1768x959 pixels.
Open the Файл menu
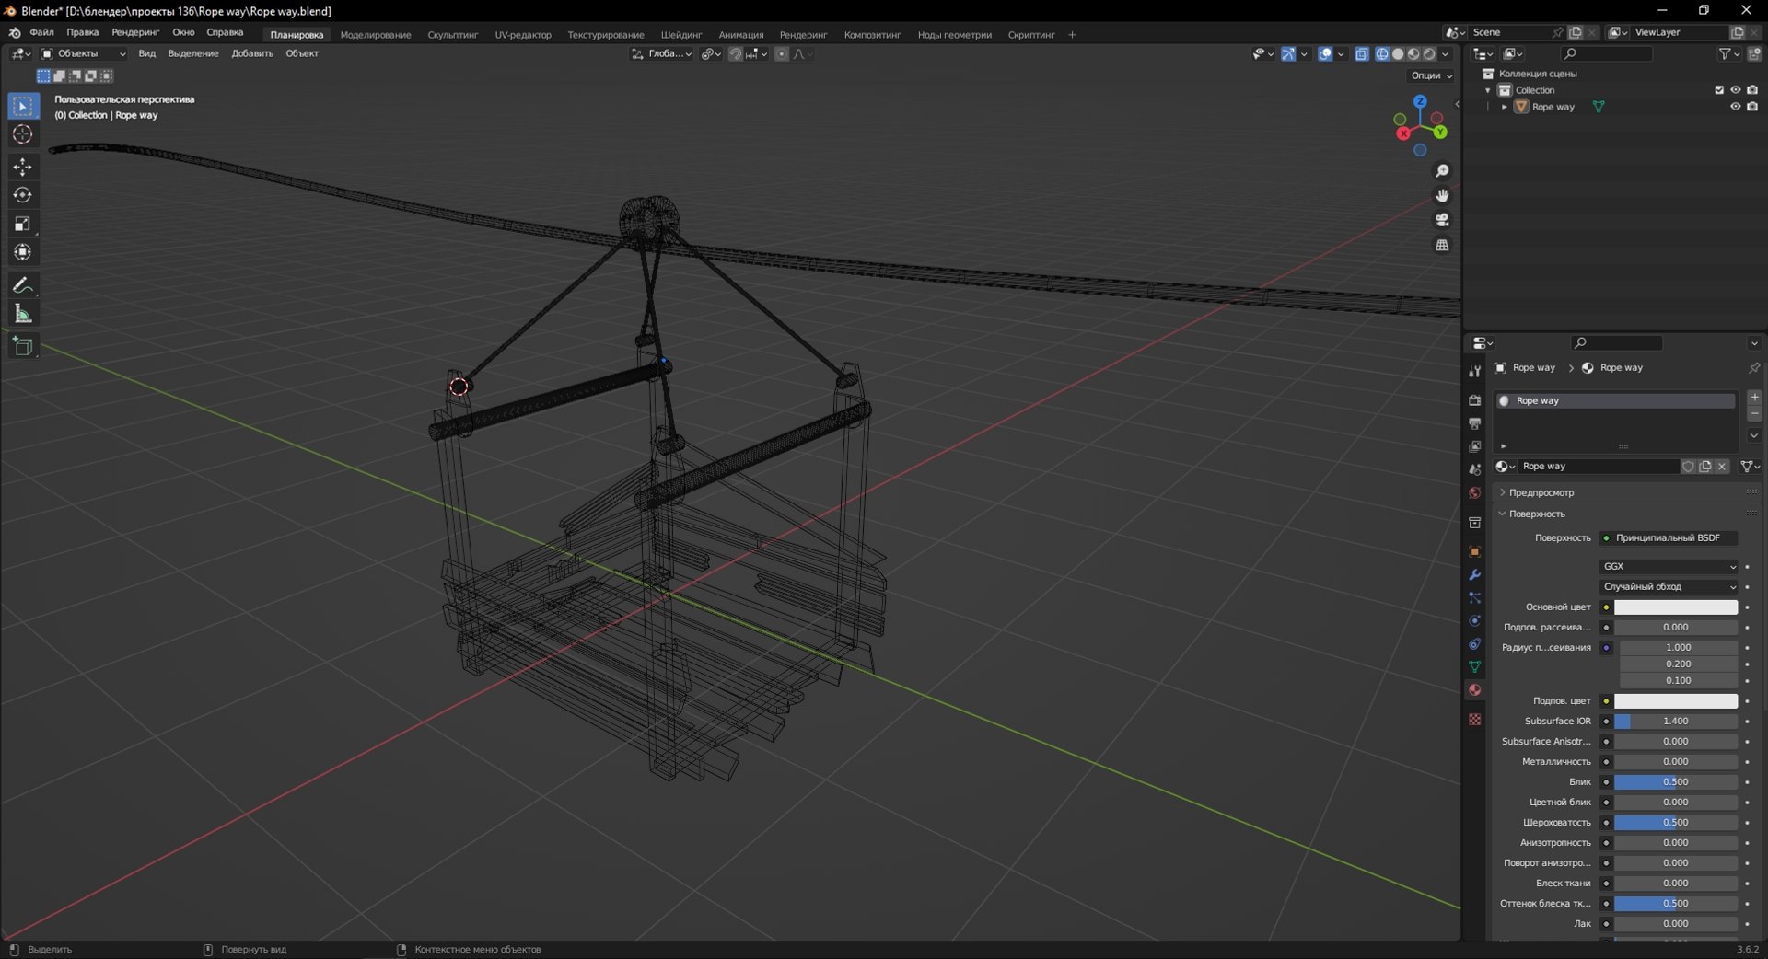pyautogui.click(x=41, y=33)
